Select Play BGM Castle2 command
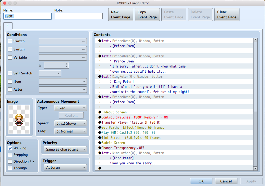The height and width of the screenshot is (186, 265). [x=174, y=132]
